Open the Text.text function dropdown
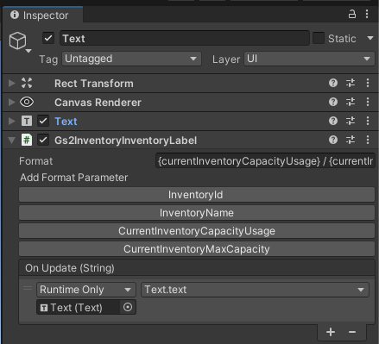379x344 pixels. coord(255,290)
